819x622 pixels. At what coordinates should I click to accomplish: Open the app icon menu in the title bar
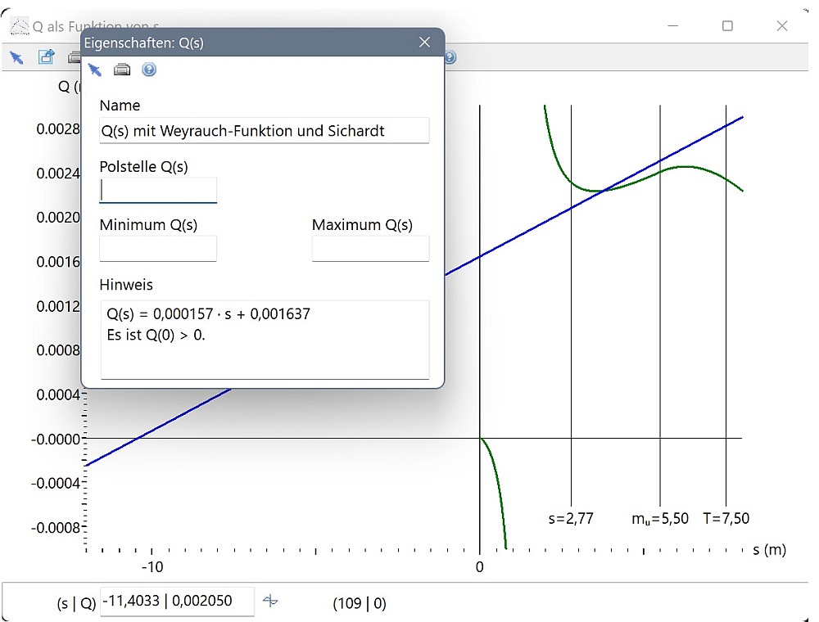18,26
